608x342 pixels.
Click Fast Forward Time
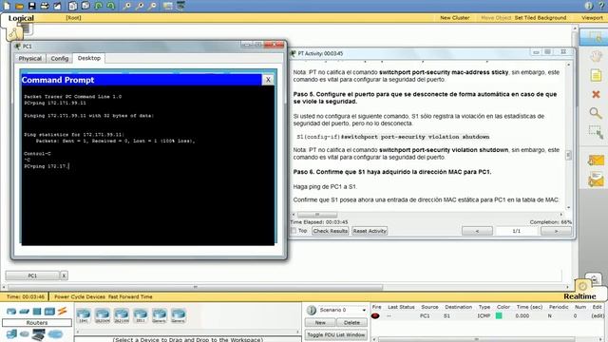click(130, 296)
